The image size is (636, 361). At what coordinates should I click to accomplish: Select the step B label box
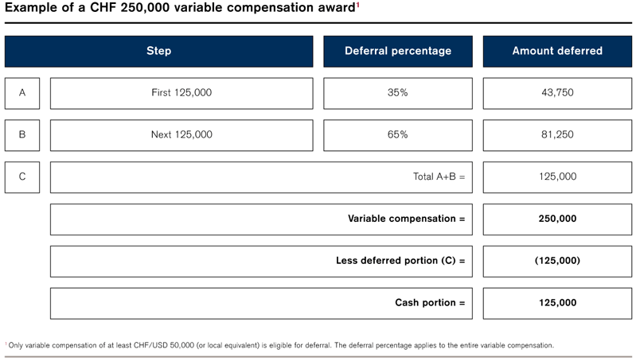[22, 135]
